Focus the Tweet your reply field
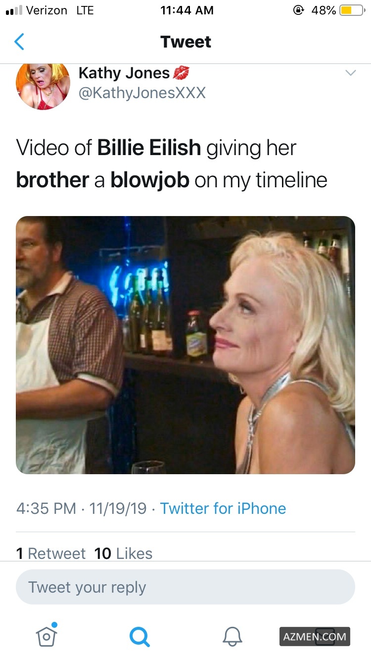 coord(185,587)
